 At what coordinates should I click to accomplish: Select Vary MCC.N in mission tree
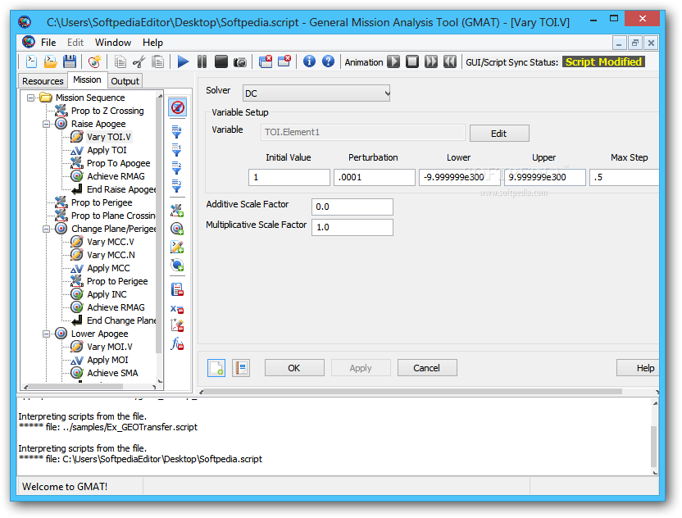click(111, 255)
